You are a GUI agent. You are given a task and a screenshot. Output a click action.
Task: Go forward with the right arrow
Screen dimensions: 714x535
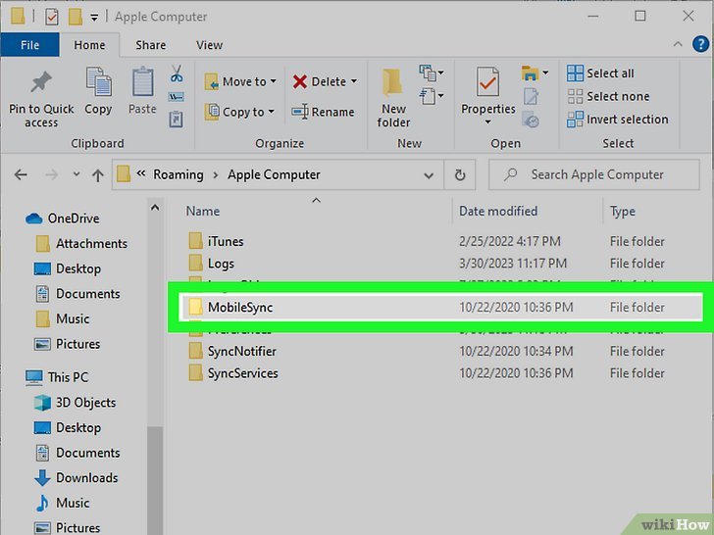click(51, 174)
